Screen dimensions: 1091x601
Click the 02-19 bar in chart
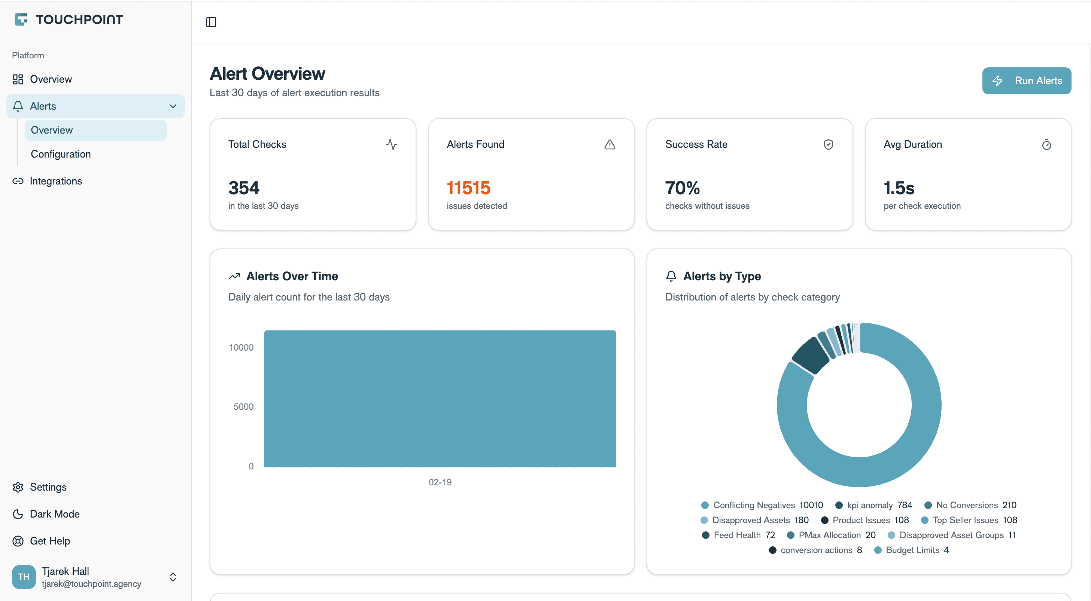pos(440,398)
